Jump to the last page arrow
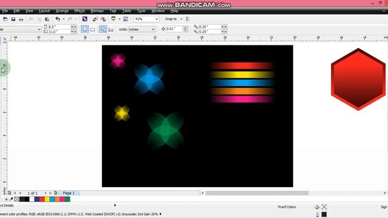 pos(50,193)
